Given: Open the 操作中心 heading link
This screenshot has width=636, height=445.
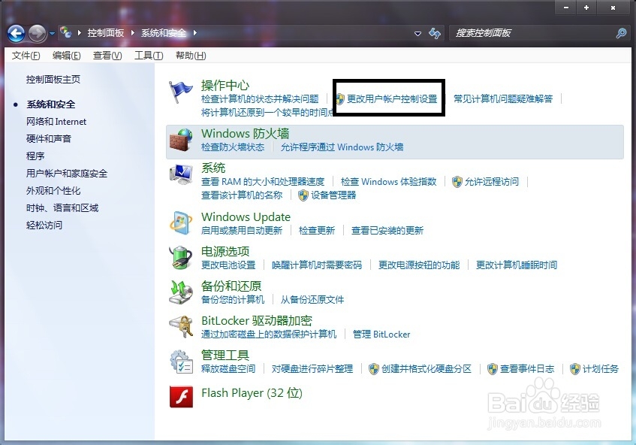Looking at the screenshot, I should click(x=225, y=85).
